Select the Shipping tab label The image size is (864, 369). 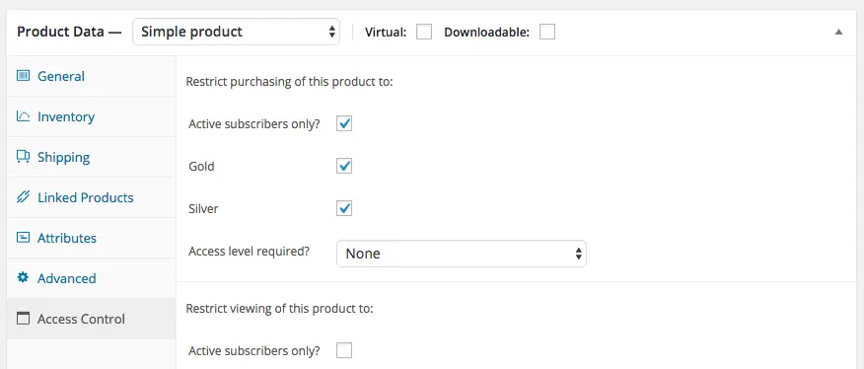coord(63,158)
